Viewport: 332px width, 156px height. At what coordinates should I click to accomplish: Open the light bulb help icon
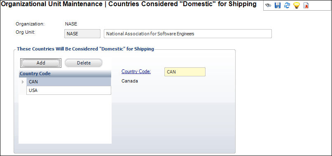pos(297,6)
